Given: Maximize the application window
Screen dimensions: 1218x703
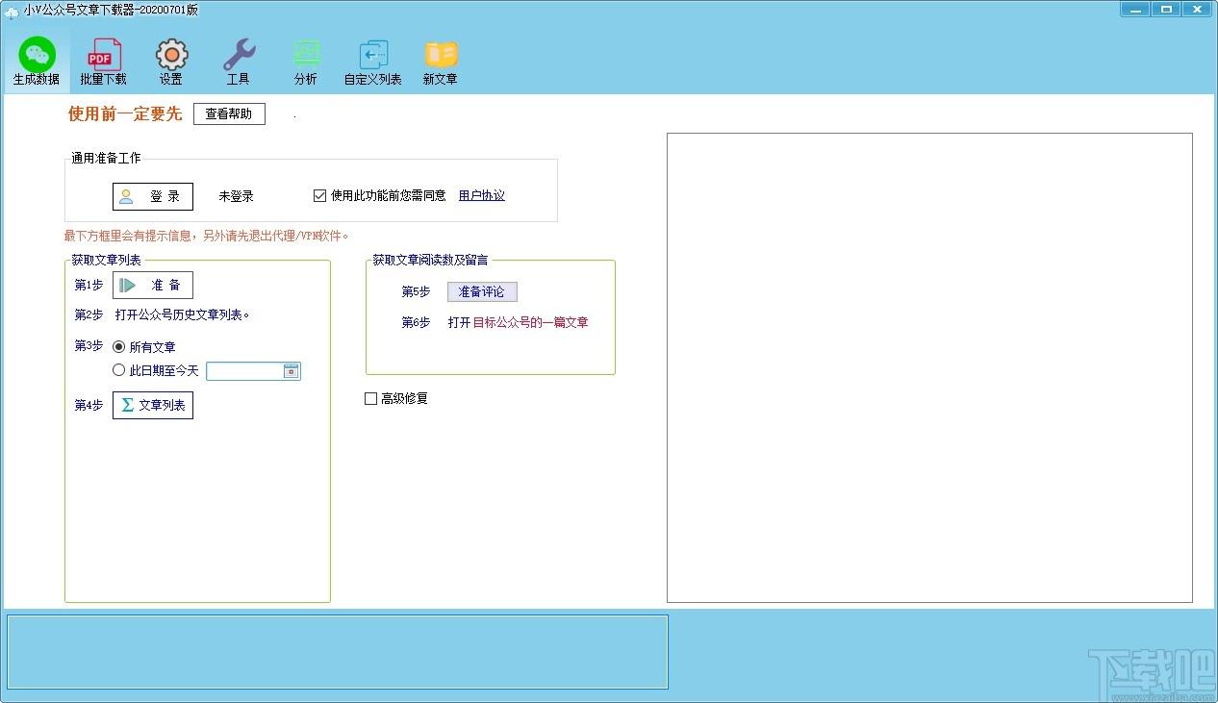Looking at the screenshot, I should pyautogui.click(x=1166, y=9).
